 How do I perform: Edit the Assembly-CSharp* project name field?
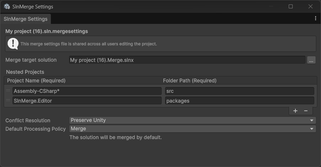(x=87, y=91)
